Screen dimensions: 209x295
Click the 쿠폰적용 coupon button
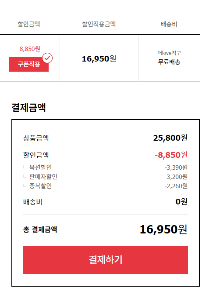click(29, 64)
